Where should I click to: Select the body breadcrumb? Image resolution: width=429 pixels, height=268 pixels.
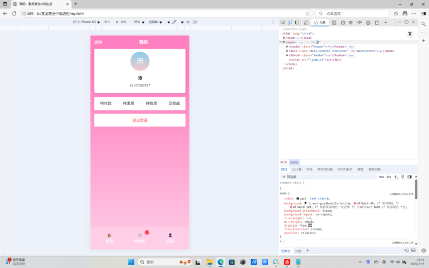point(294,162)
